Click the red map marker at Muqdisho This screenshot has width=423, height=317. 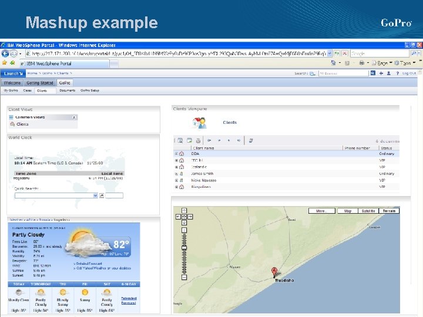(274, 272)
